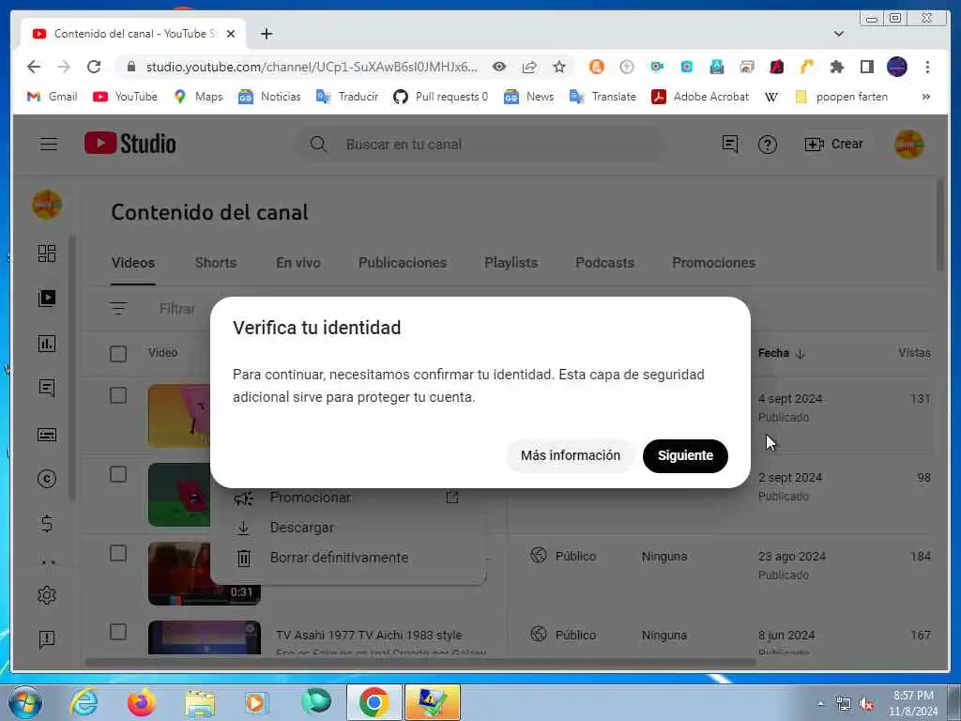Toggle the select-all videos checkbox
The image size is (961, 721).
(118, 354)
